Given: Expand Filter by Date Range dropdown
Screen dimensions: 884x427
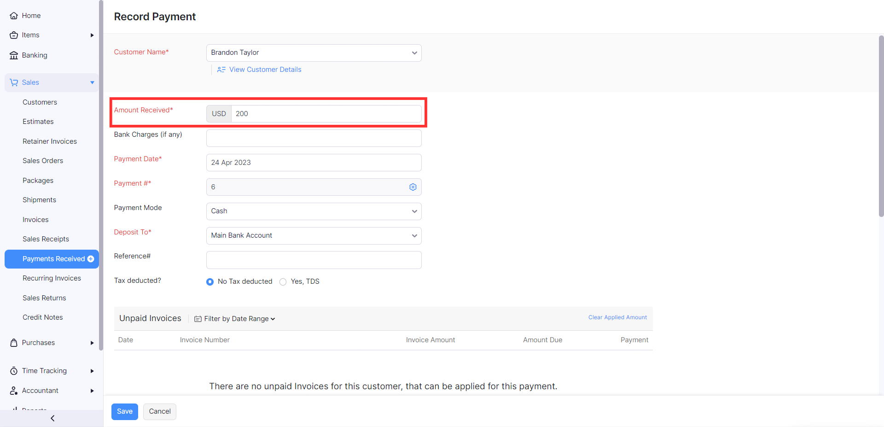Looking at the screenshot, I should [235, 319].
